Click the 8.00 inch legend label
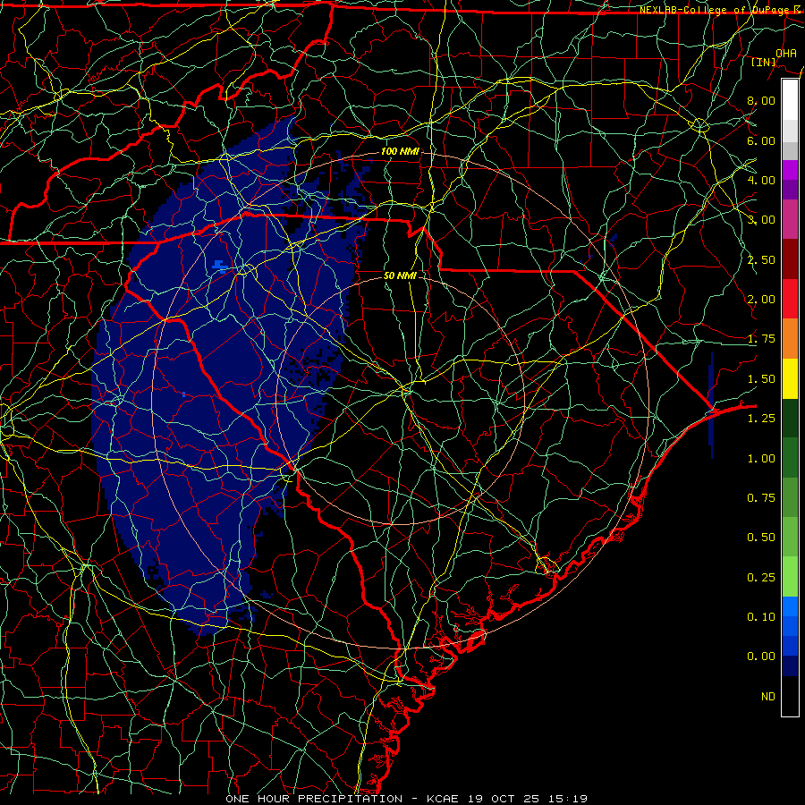 click(761, 100)
